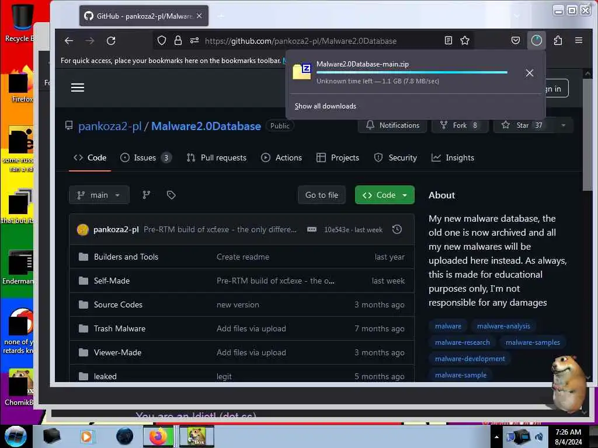This screenshot has height=448, width=598.
Task: Click Show all downloads
Action: point(325,106)
